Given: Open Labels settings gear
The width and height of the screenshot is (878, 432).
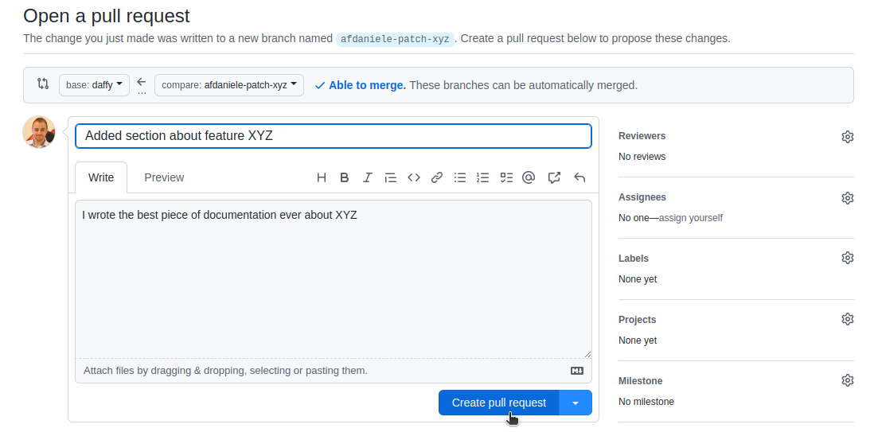Looking at the screenshot, I should pyautogui.click(x=847, y=258).
